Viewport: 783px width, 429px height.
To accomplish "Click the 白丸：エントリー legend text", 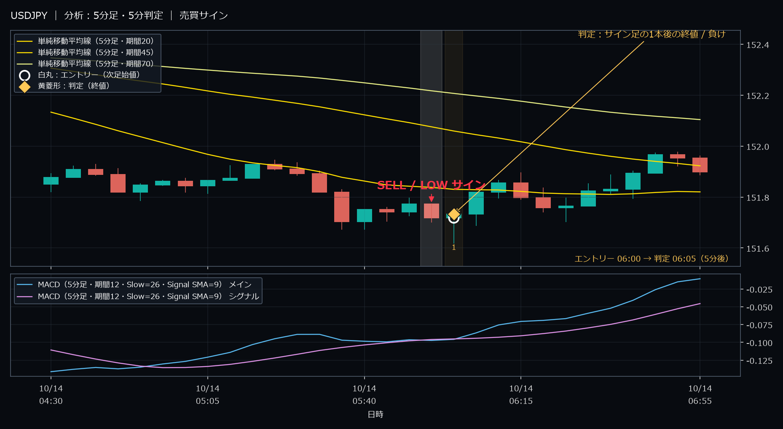I will [x=89, y=75].
